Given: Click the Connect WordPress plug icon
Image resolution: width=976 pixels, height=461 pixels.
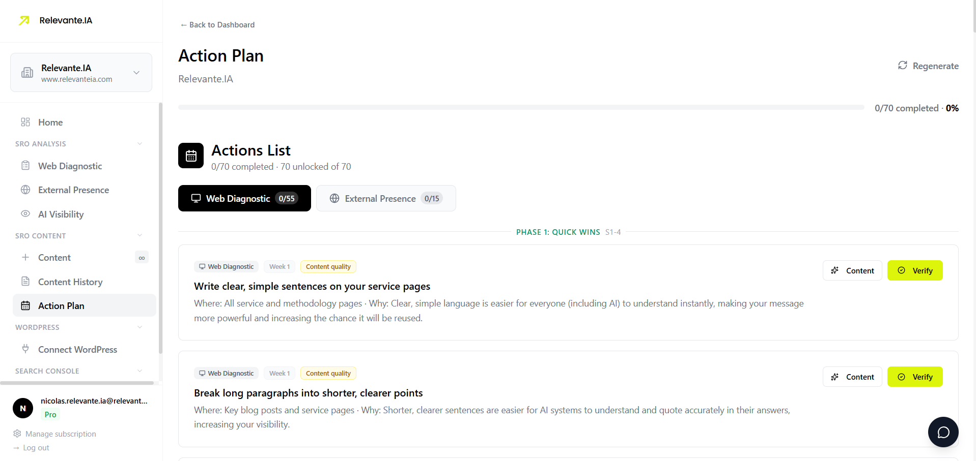Looking at the screenshot, I should [25, 349].
